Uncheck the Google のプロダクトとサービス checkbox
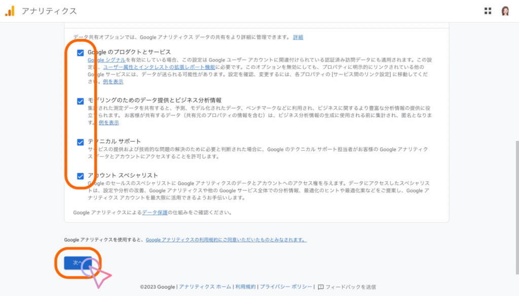This screenshot has height=296, width=519. coord(80,53)
